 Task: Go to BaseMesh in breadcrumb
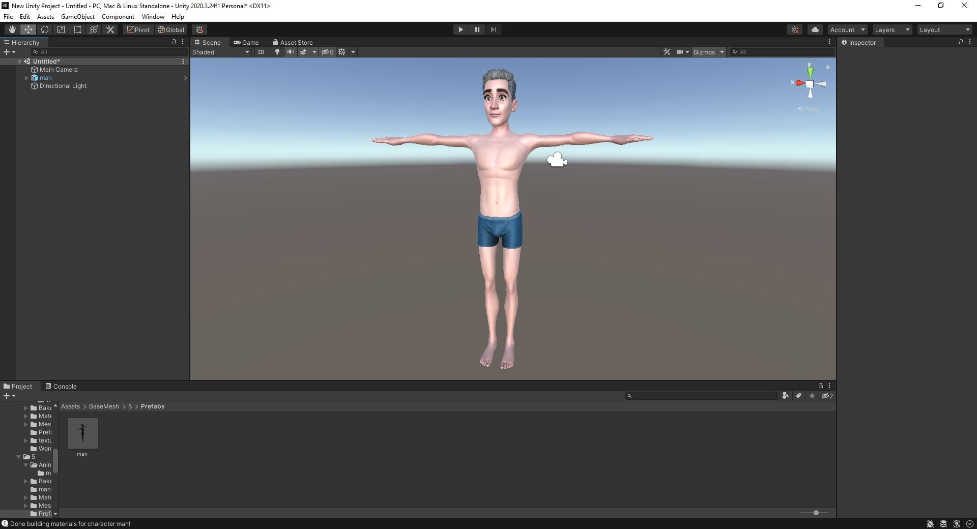pyautogui.click(x=104, y=406)
